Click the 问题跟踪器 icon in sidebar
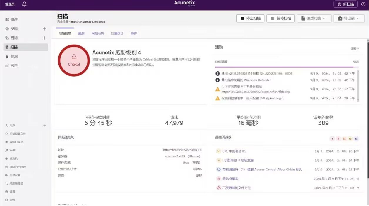The width and height of the screenshot is (369, 206). pos(6,183)
